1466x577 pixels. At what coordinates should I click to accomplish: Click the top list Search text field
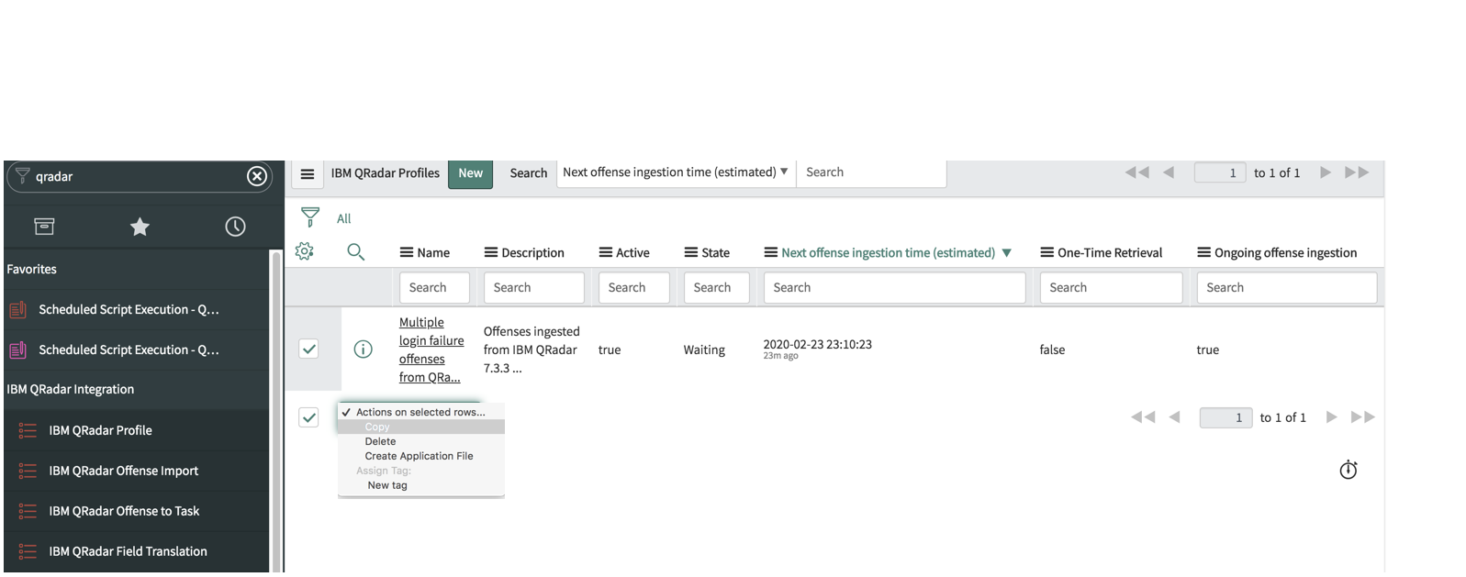[871, 172]
